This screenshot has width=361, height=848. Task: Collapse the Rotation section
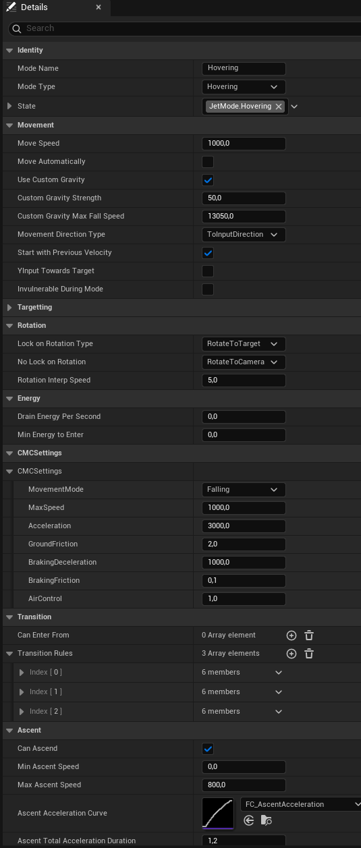point(9,326)
